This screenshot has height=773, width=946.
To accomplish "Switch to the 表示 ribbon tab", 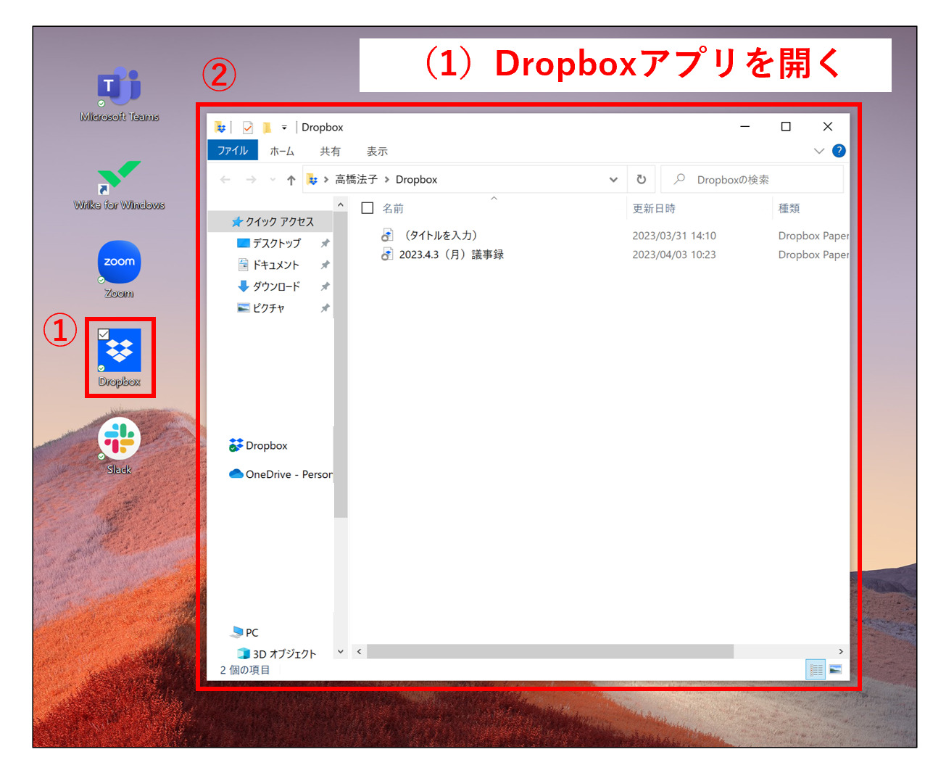I will pyautogui.click(x=377, y=151).
